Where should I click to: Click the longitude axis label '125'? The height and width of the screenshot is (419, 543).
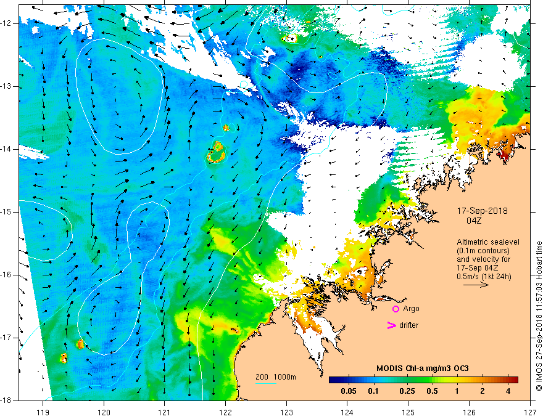coord(408,412)
